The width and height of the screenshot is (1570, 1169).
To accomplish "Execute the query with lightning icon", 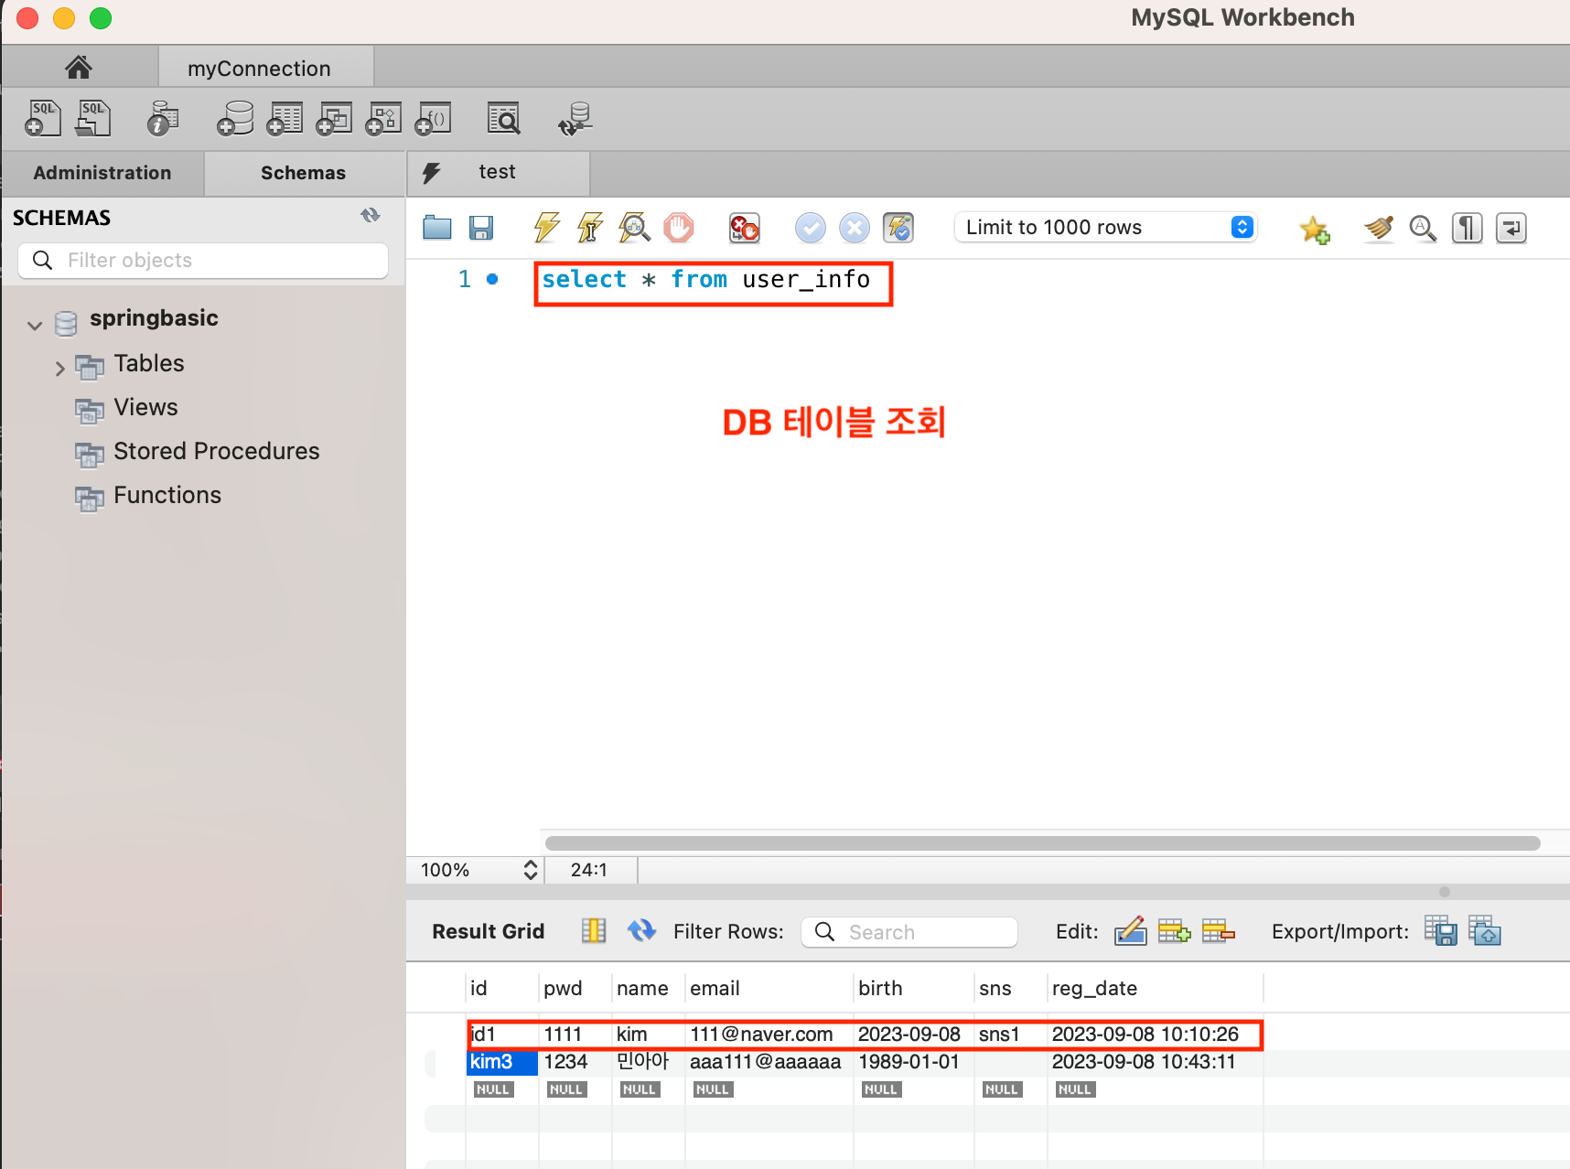I will click(x=546, y=228).
